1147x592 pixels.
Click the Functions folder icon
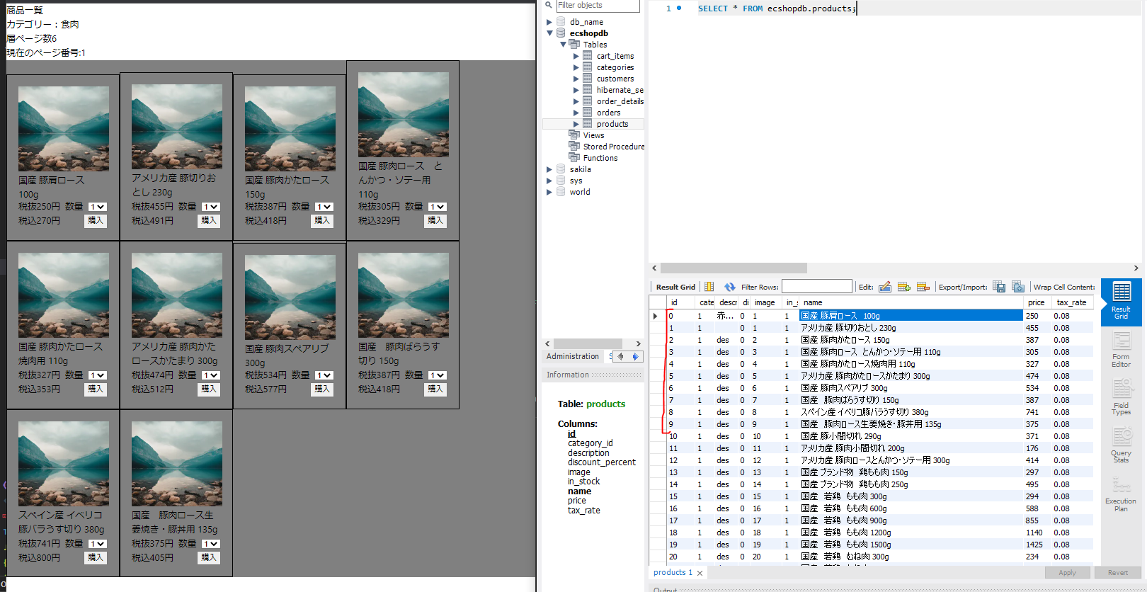(574, 158)
